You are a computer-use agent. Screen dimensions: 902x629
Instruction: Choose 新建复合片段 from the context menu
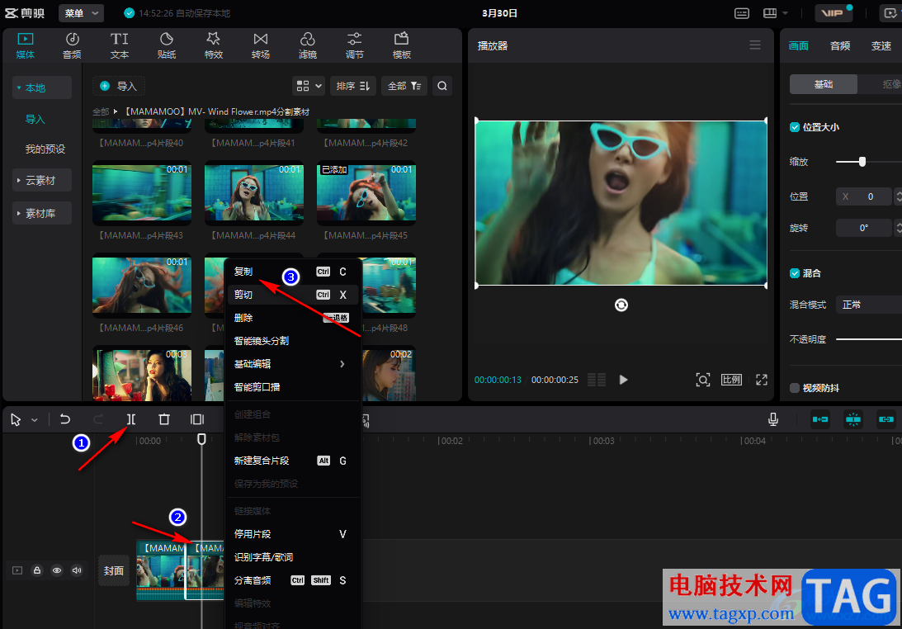coord(294,461)
